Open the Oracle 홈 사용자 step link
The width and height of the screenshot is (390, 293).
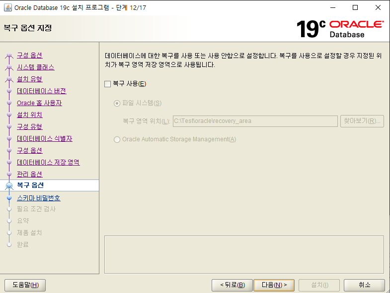[x=39, y=103]
